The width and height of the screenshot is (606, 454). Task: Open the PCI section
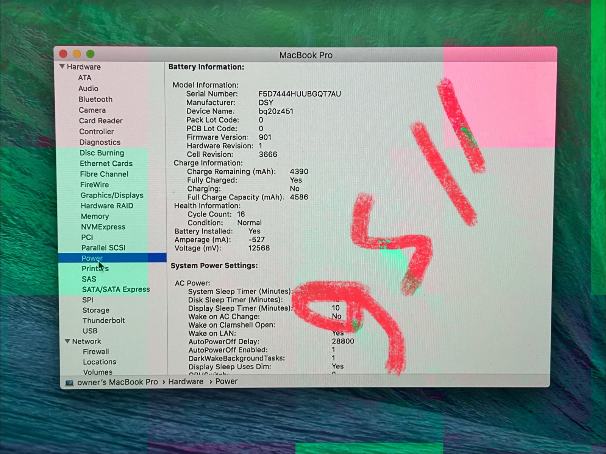pyautogui.click(x=87, y=237)
